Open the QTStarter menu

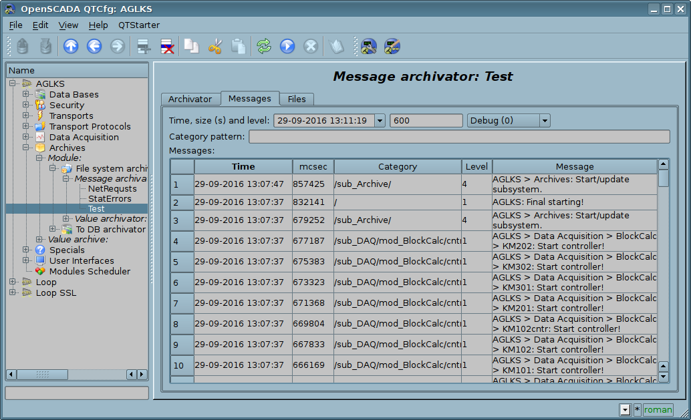139,25
